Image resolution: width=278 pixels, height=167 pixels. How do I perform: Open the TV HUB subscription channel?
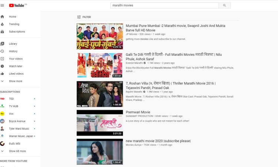[14, 106]
